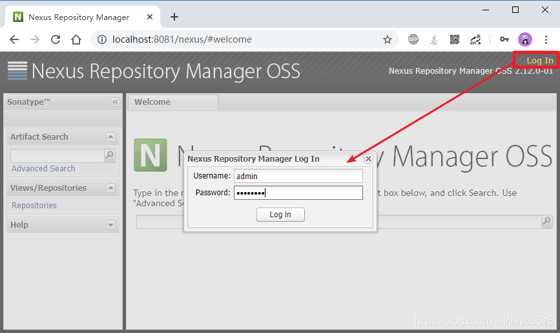Image resolution: width=560 pixels, height=333 pixels.
Task: Click the Log In link in header
Action: pyautogui.click(x=539, y=60)
